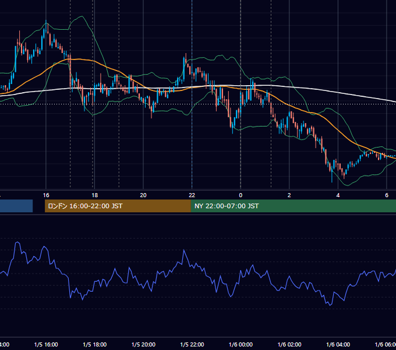396x350 pixels.
Task: Click the 1/6 00:00 date label
Action: [x=241, y=344]
